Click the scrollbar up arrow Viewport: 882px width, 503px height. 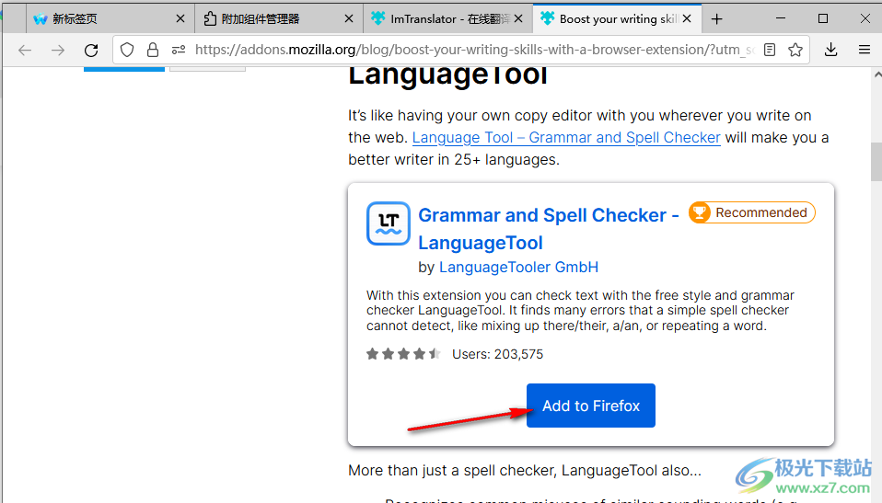877,74
